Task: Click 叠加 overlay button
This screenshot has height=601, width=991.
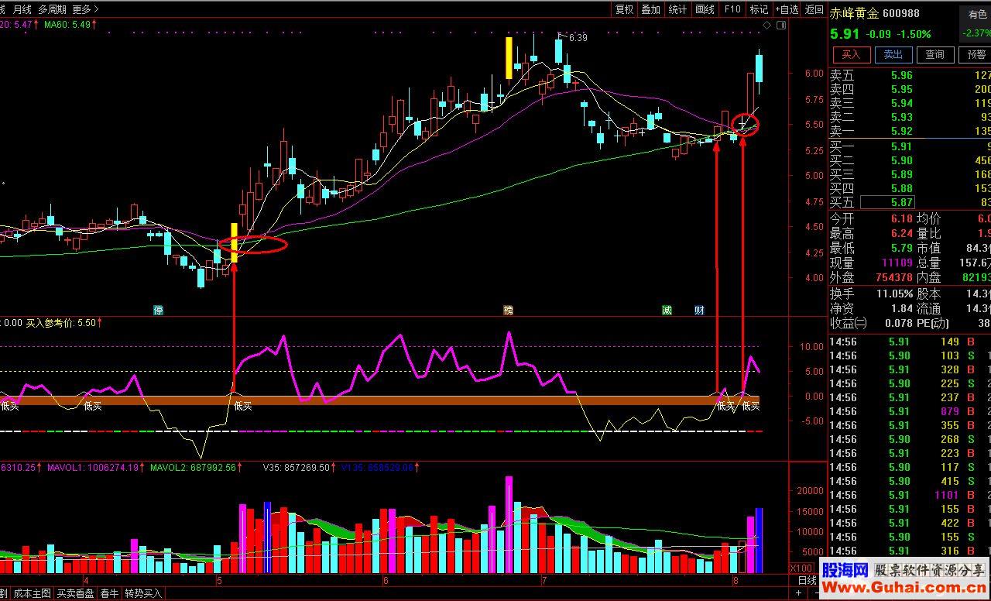Action: (651, 9)
